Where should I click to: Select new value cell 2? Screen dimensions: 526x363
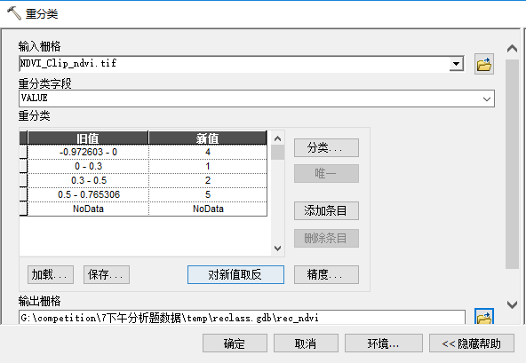pyautogui.click(x=208, y=180)
